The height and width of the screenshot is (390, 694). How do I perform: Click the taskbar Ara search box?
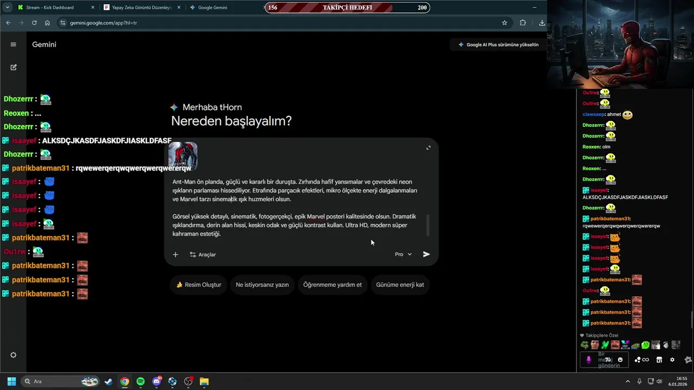tap(61, 381)
